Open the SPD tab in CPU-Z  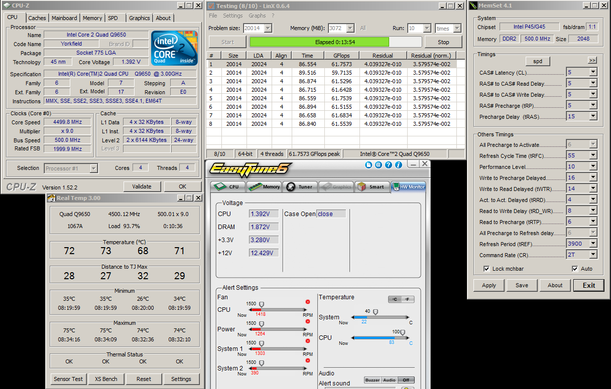point(113,18)
